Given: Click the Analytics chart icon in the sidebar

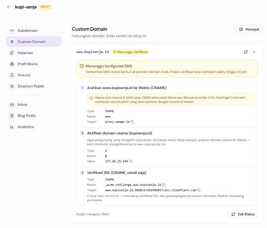Looking at the screenshot, I should [12, 127].
